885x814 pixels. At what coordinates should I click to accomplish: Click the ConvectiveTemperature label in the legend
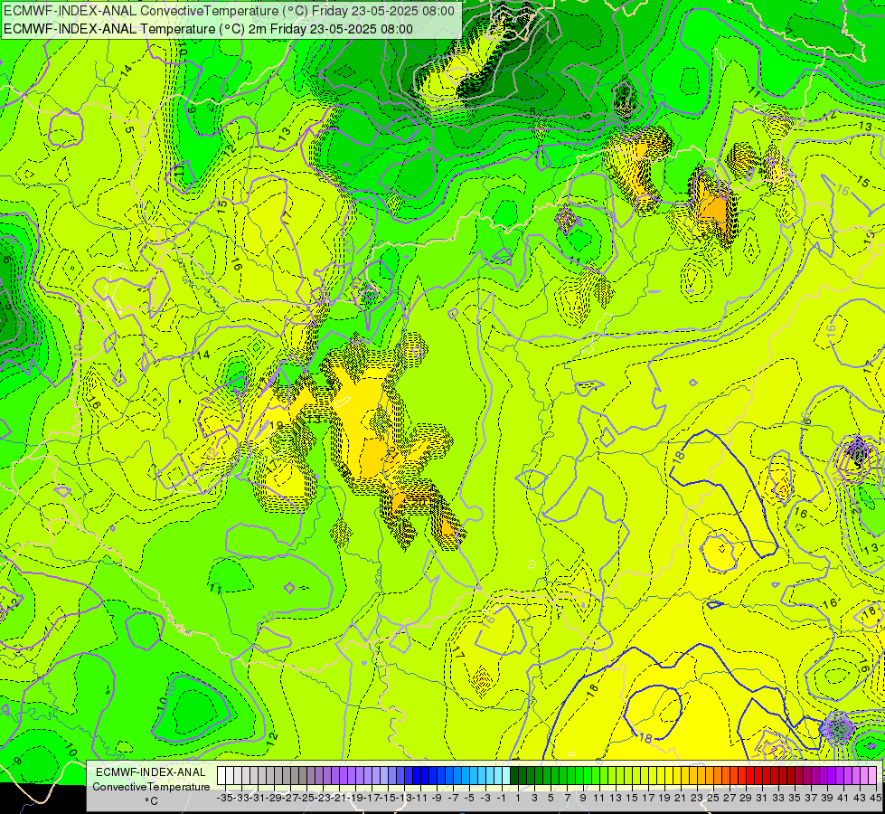coord(151,786)
